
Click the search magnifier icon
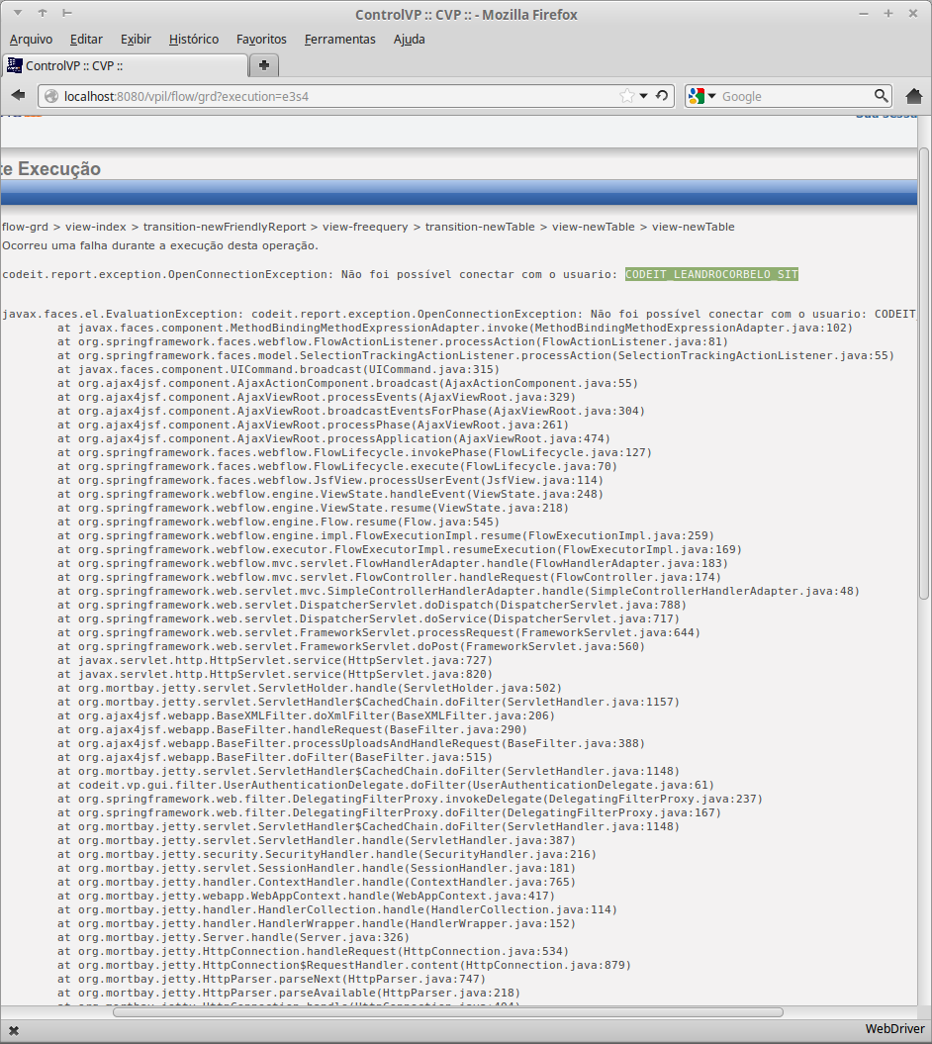881,96
